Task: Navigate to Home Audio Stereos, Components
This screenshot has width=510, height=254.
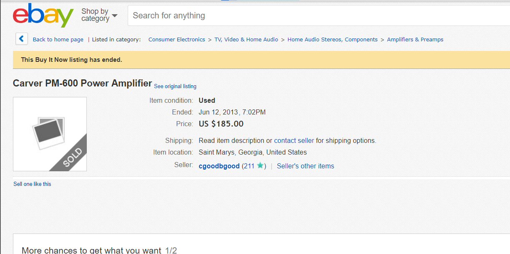Action: click(332, 40)
